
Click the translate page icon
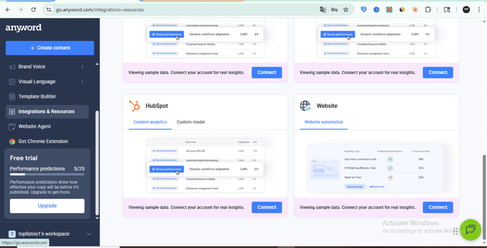[x=323, y=10]
